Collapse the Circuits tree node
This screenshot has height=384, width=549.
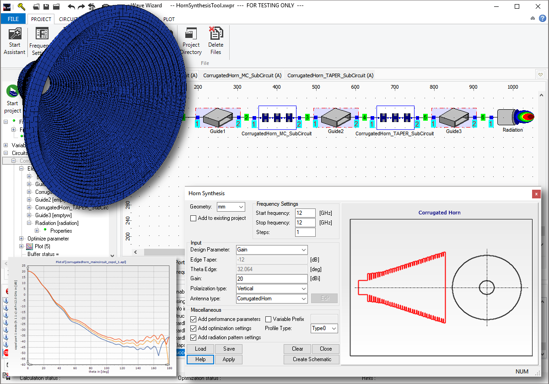pyautogui.click(x=6, y=153)
